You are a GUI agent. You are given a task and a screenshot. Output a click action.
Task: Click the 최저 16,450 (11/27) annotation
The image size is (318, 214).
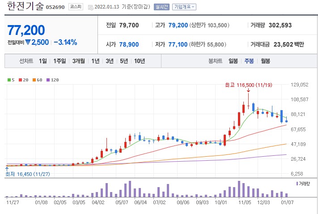28,174
